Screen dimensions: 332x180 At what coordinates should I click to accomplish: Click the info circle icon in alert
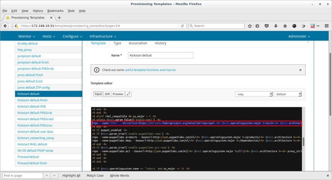97,70
